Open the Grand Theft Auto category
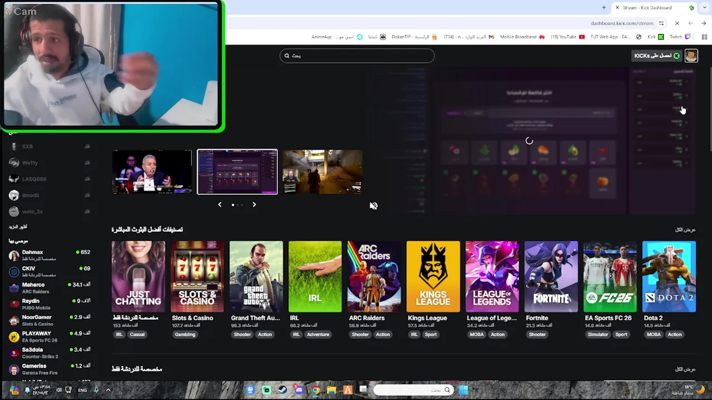The image size is (712, 400). coord(256,276)
